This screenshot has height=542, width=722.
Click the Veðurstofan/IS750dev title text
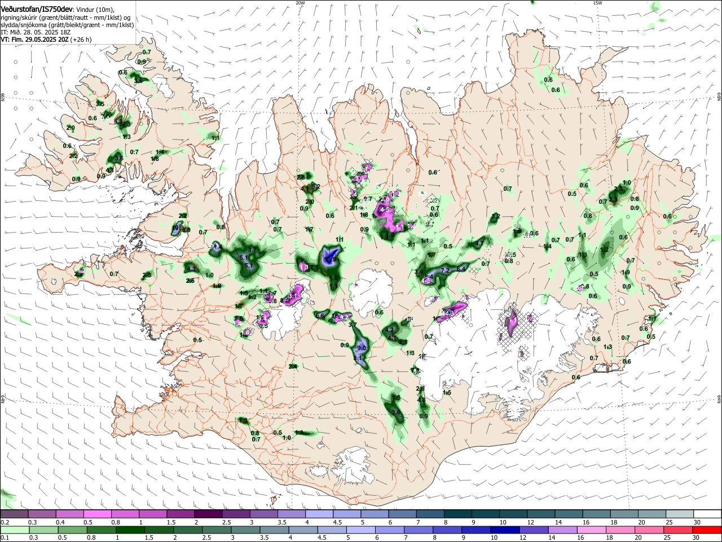point(37,9)
